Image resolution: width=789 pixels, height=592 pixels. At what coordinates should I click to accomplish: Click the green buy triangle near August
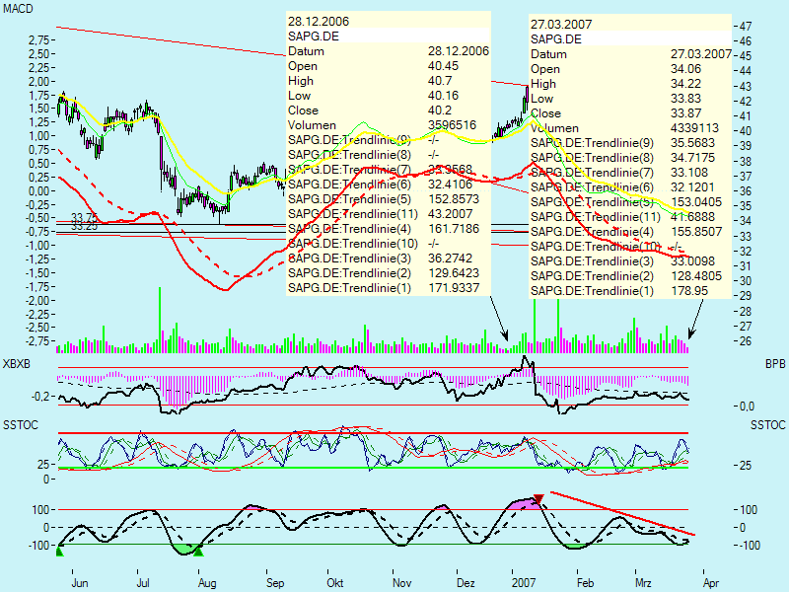click(197, 552)
